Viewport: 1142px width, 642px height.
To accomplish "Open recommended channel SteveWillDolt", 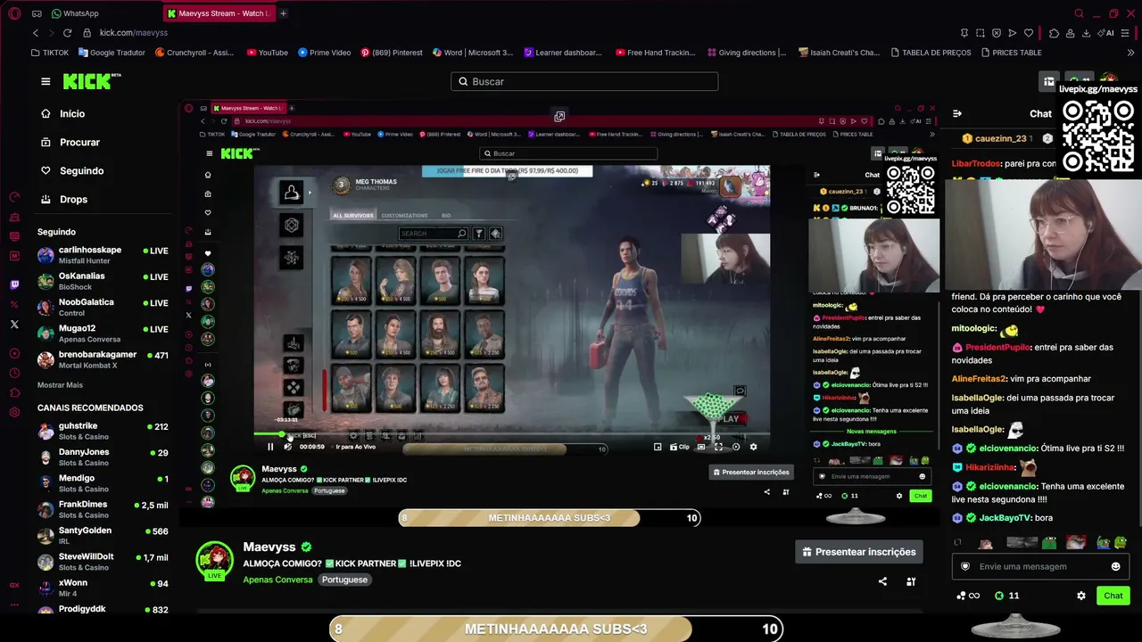I will (x=103, y=562).
